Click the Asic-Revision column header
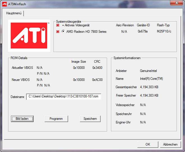 (x=125, y=25)
